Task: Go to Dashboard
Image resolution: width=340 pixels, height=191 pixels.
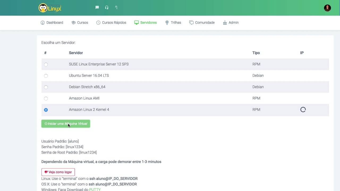Action: (52, 23)
